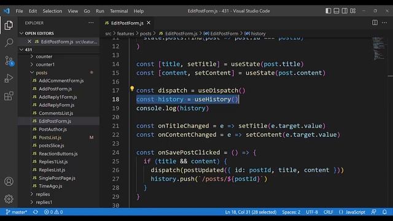Open editor More Actions ellipsis

[384, 23]
